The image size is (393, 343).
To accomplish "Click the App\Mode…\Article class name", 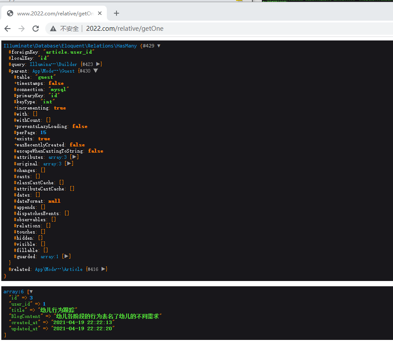I will point(58,269).
